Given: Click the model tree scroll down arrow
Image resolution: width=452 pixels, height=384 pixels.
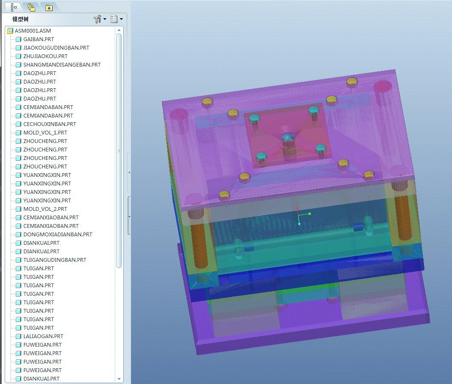Looking at the screenshot, I should tap(119, 379).
